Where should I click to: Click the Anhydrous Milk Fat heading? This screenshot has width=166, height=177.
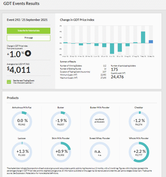click(x=22, y=107)
